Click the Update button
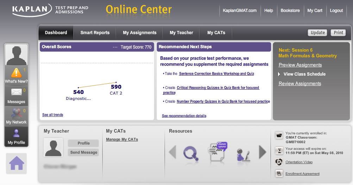Viewport: 353px width, 185px height. (x=317, y=33)
